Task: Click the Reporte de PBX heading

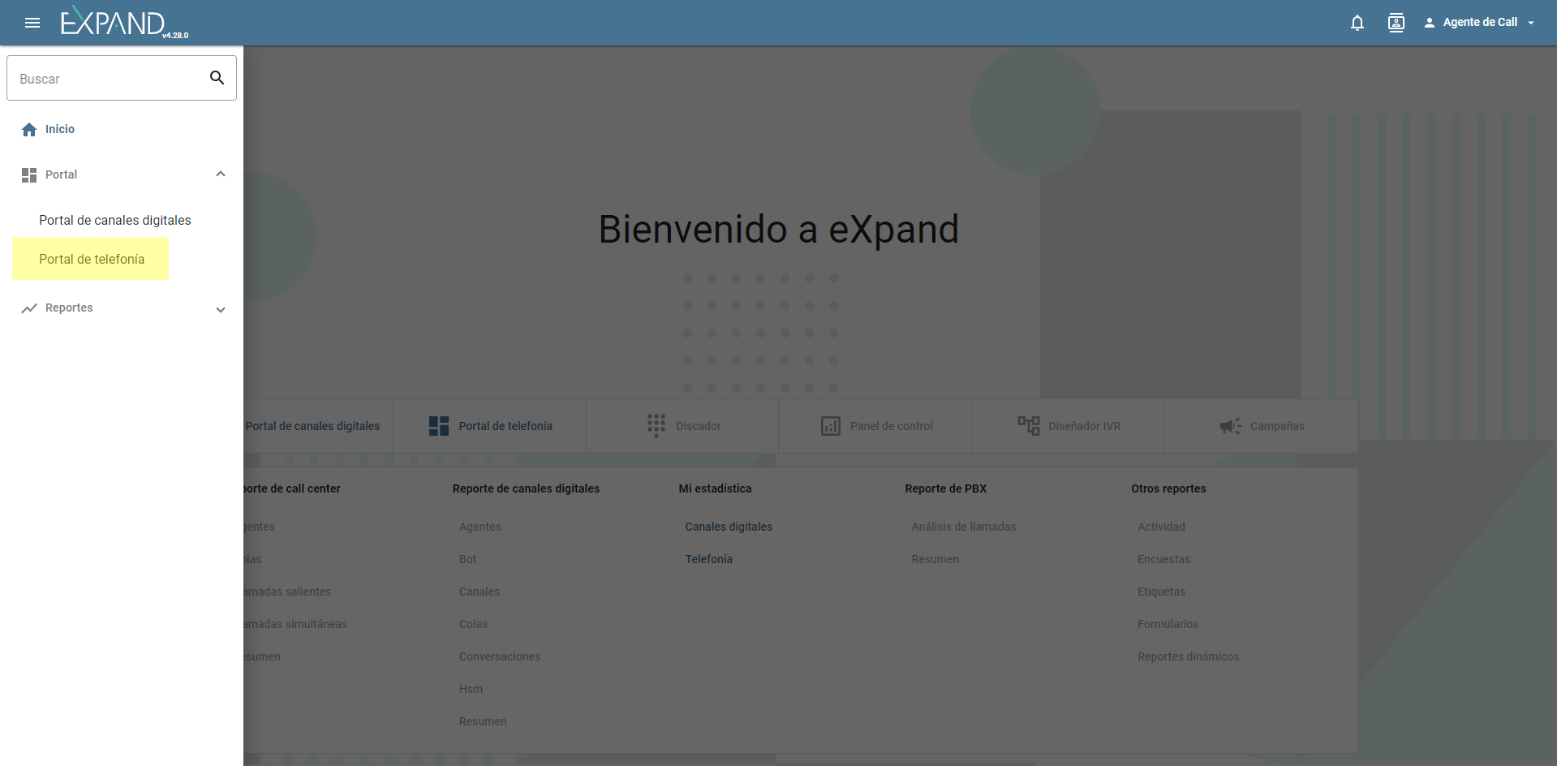Action: pos(946,488)
